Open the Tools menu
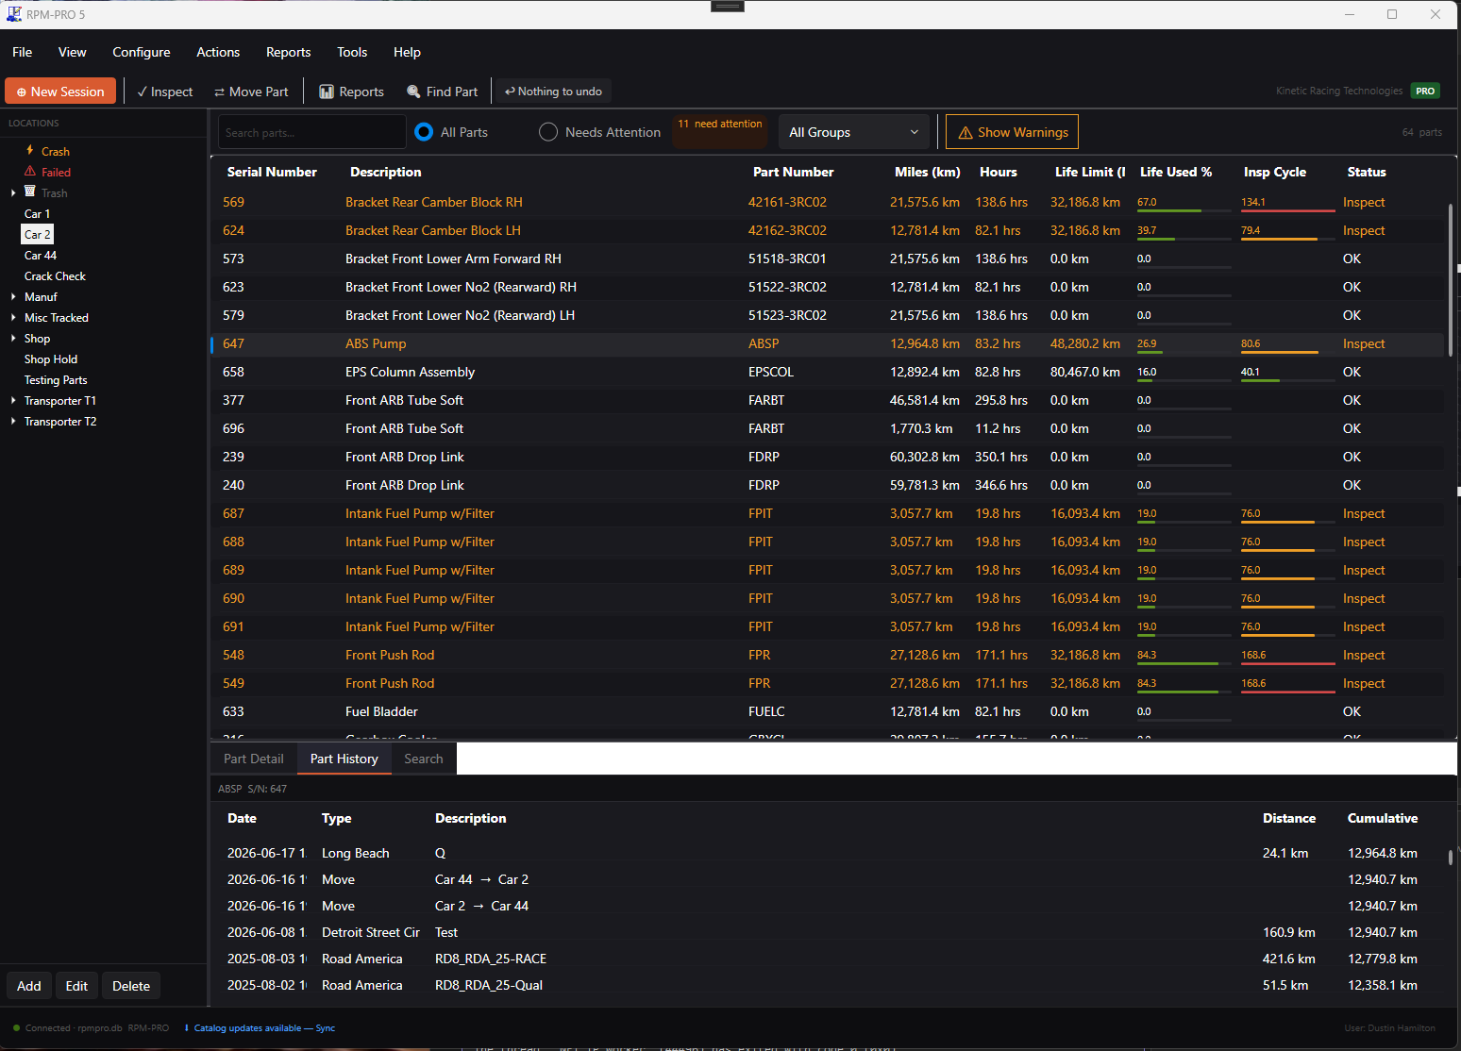The height and width of the screenshot is (1051, 1461). coord(352,52)
